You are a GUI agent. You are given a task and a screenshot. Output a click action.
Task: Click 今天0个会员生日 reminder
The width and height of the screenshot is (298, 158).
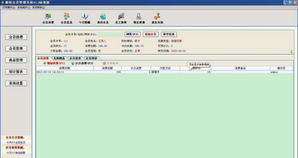click(x=16, y=142)
